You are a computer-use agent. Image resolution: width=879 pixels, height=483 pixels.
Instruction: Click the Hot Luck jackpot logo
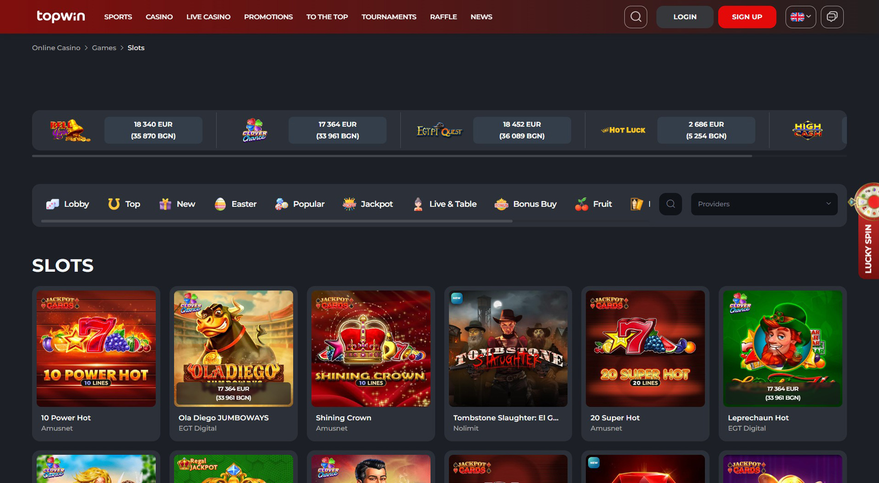pyautogui.click(x=623, y=130)
